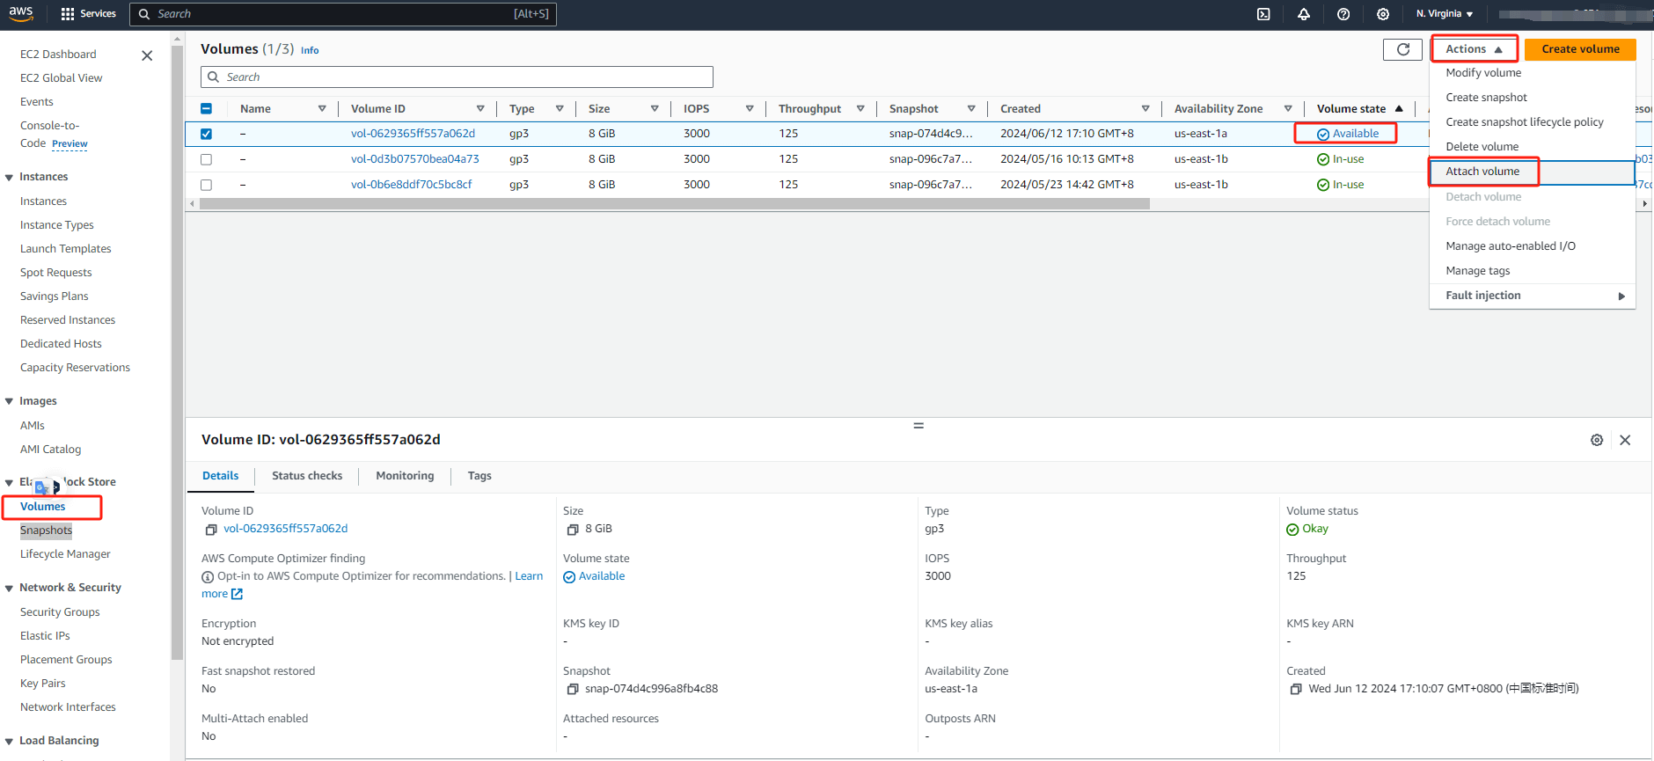Copy the Created date value

[1296, 690]
